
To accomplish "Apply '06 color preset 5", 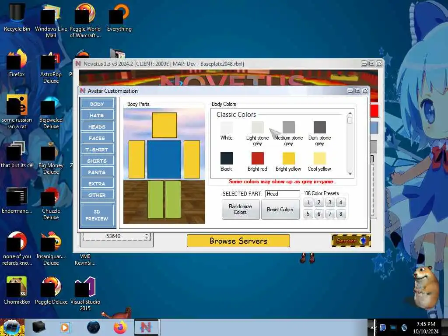I will tap(308, 213).
